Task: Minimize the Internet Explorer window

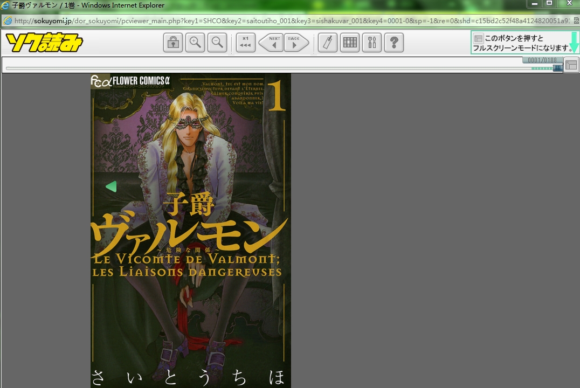Action: click(x=535, y=3)
